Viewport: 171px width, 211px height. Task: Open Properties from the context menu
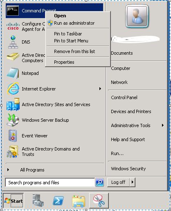64,62
